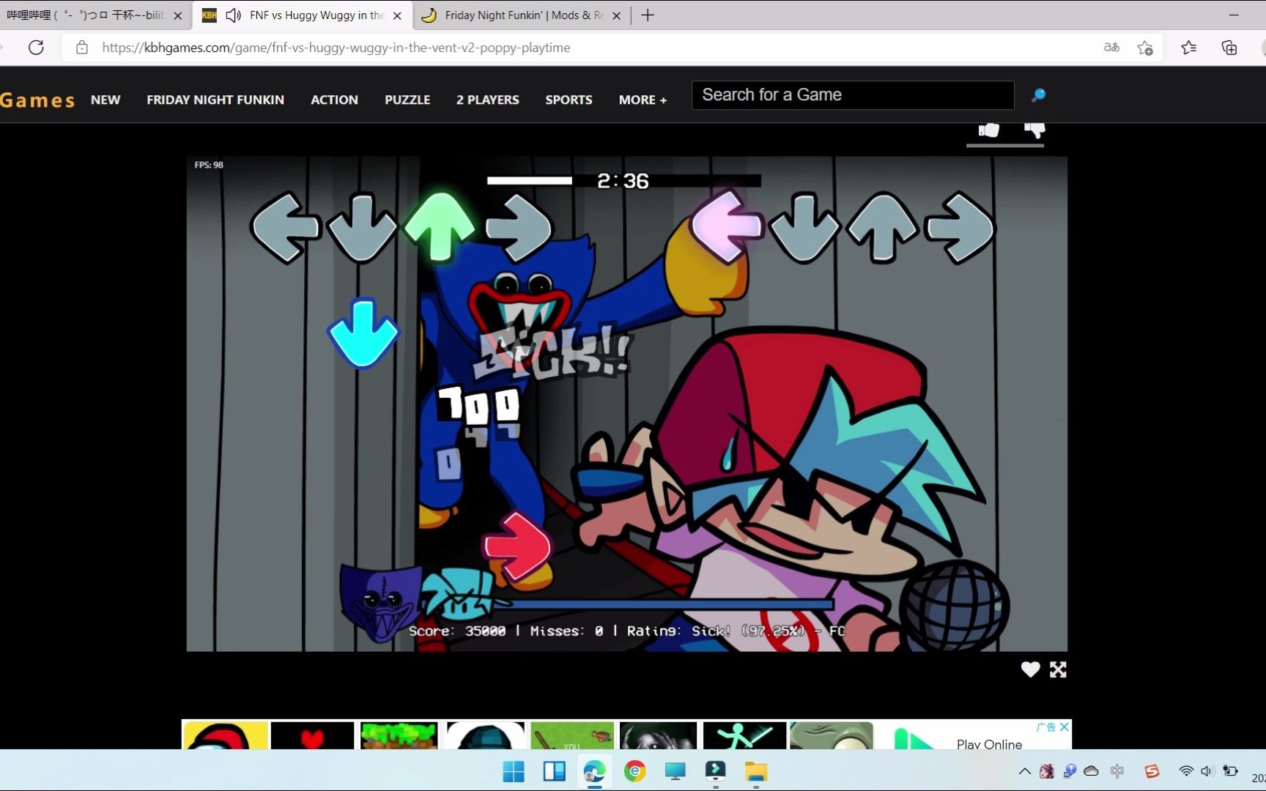Click the Games site logo
Viewport: 1266px width, 791px height.
coord(37,100)
